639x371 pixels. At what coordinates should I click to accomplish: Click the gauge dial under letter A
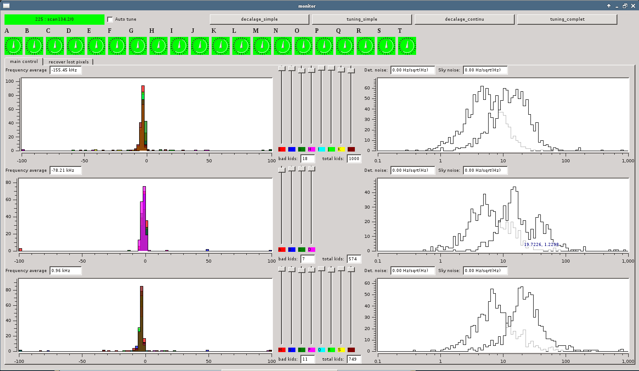[14, 46]
